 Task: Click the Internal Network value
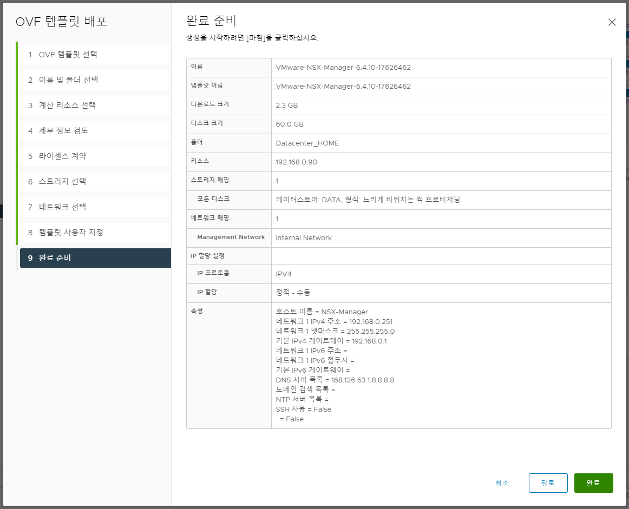coord(304,237)
